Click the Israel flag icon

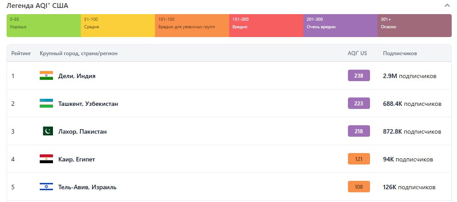click(x=46, y=187)
